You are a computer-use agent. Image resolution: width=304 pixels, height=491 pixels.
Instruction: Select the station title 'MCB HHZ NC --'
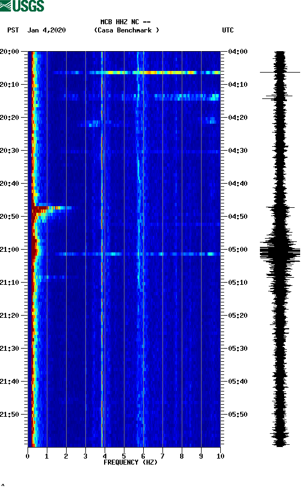pos(126,22)
